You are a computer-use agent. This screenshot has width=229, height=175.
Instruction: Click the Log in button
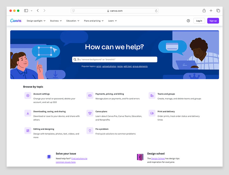[199, 21]
